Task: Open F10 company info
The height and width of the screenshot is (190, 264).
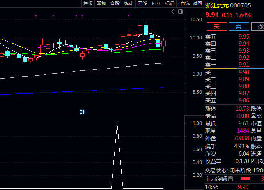Action: click(x=156, y=4)
